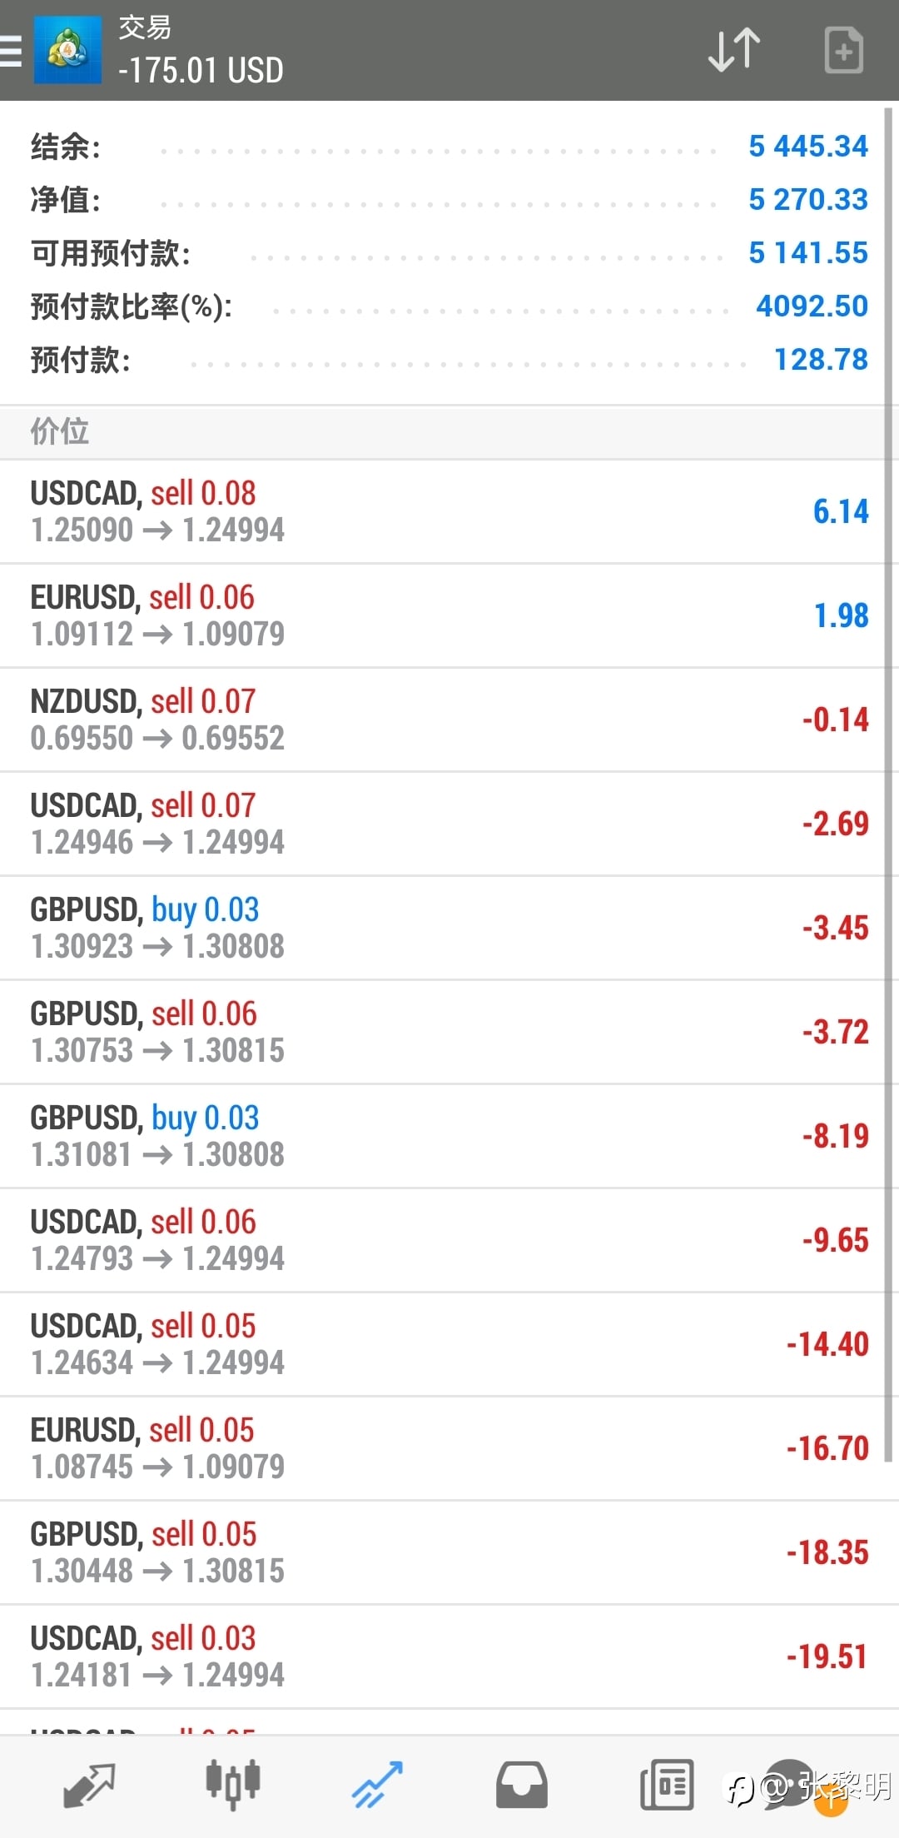This screenshot has height=1838, width=899.
Task: Expand the NZDUSD sell 0.07 position
Action: point(449,720)
